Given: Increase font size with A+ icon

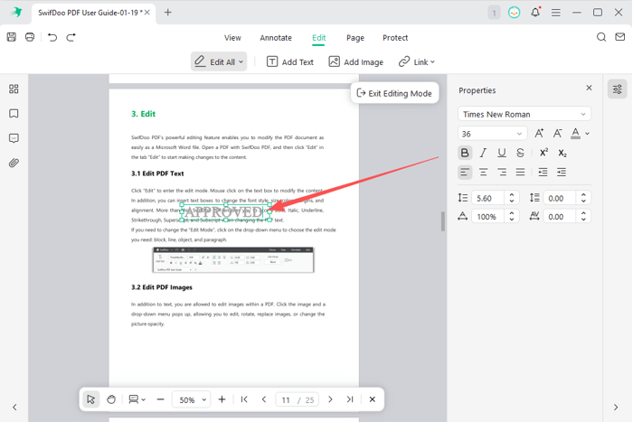Looking at the screenshot, I should point(539,134).
